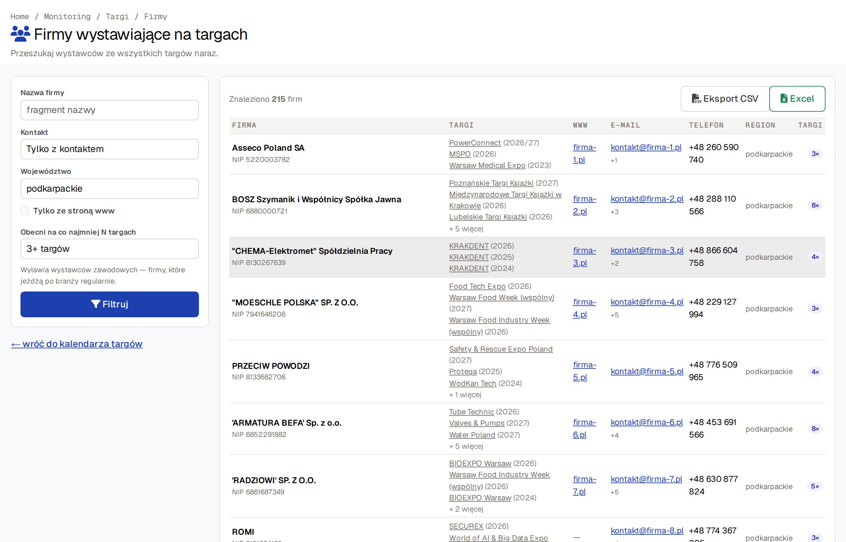
Task: Visit website firma-1.pl
Action: point(584,153)
